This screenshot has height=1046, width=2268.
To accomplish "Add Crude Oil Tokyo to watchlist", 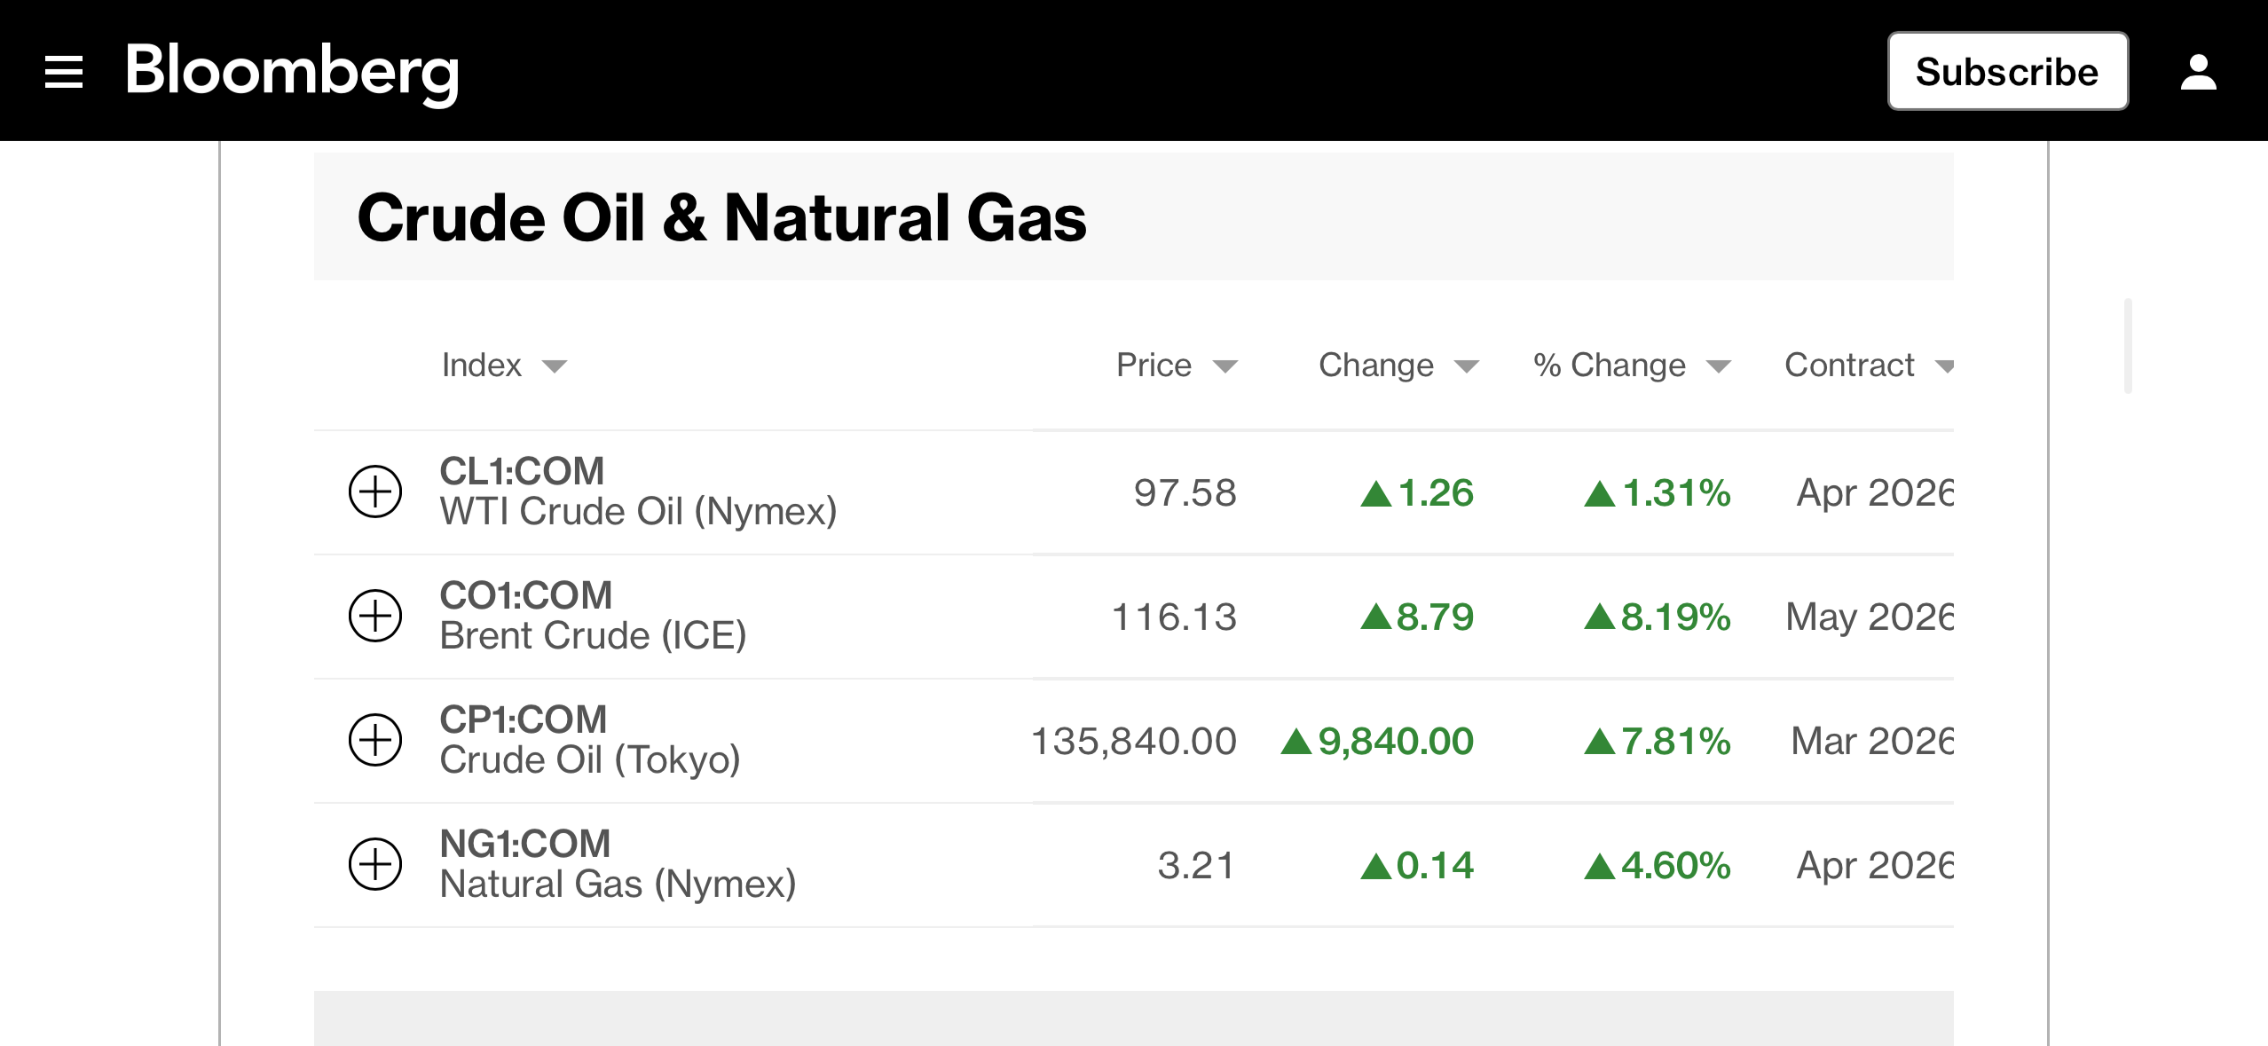I will coord(374,740).
